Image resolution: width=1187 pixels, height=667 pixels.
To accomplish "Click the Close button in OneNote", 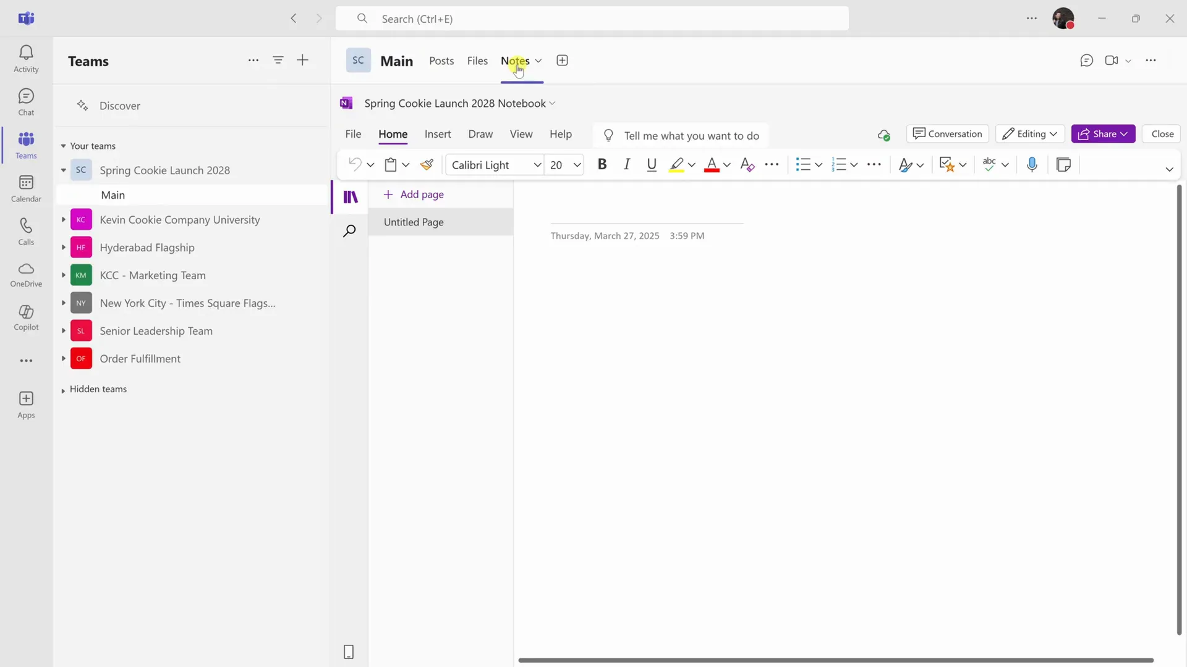I will 1162,134.
